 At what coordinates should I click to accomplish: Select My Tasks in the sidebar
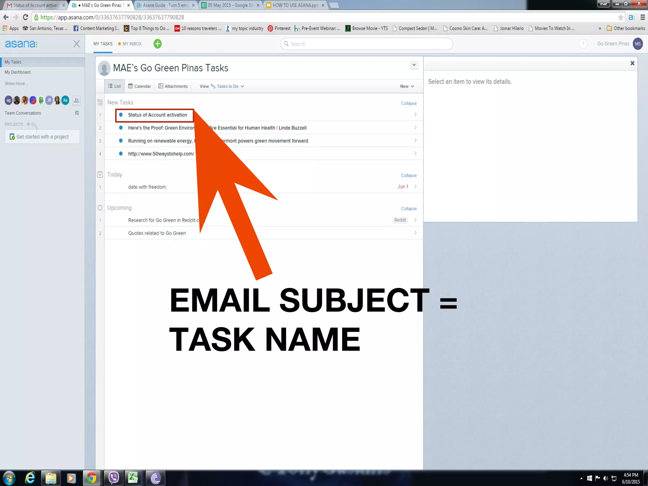tap(42, 62)
